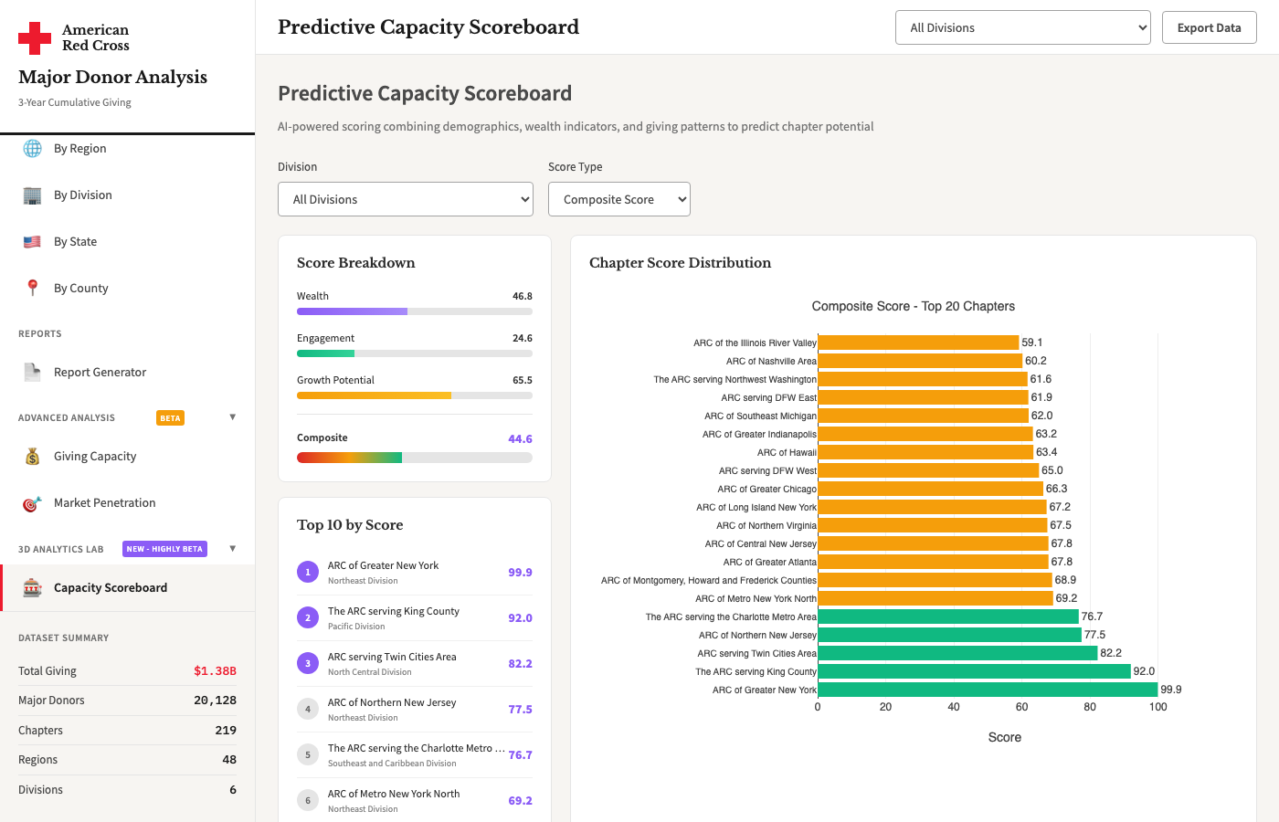Click the Export Data button
This screenshot has width=1279, height=822.
(x=1210, y=27)
